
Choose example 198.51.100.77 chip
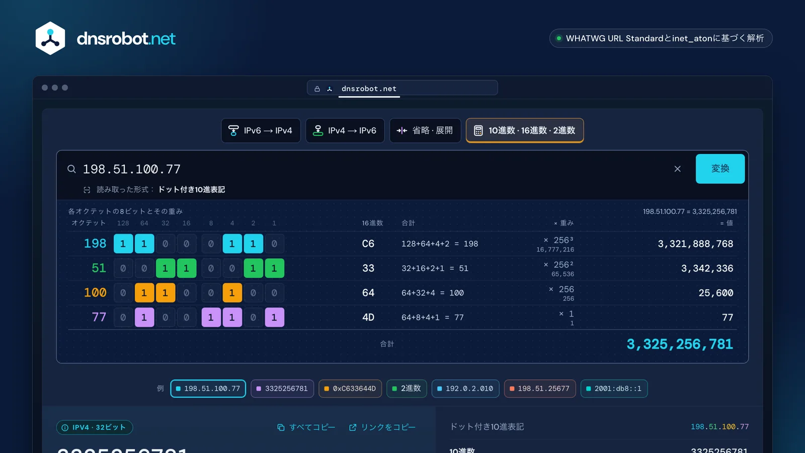pos(208,389)
